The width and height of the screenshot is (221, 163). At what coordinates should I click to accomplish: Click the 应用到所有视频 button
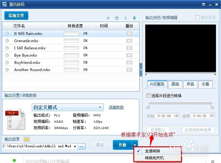click(x=198, y=130)
